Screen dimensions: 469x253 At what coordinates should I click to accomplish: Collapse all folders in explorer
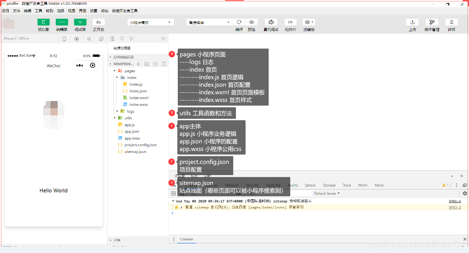click(x=164, y=64)
